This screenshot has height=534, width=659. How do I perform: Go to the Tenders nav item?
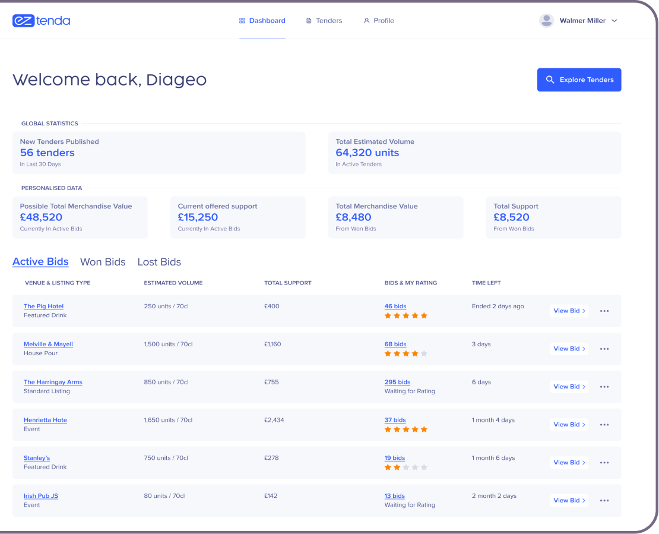(x=324, y=21)
